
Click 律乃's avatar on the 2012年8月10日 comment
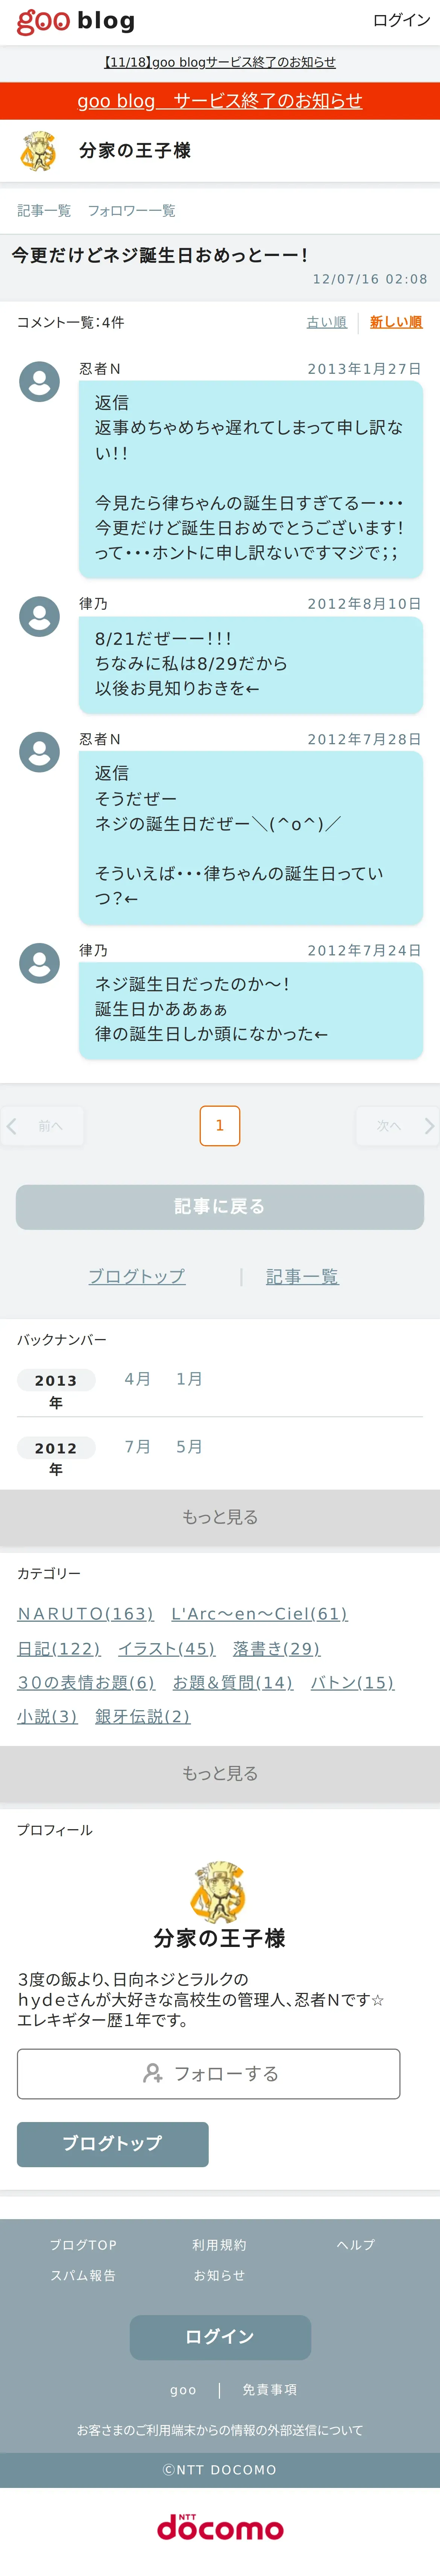(40, 616)
